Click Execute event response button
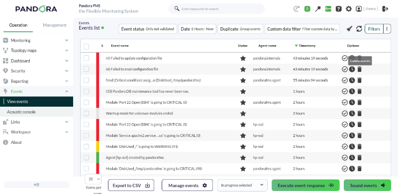Viewport: 398px width, 194px height. point(305,185)
